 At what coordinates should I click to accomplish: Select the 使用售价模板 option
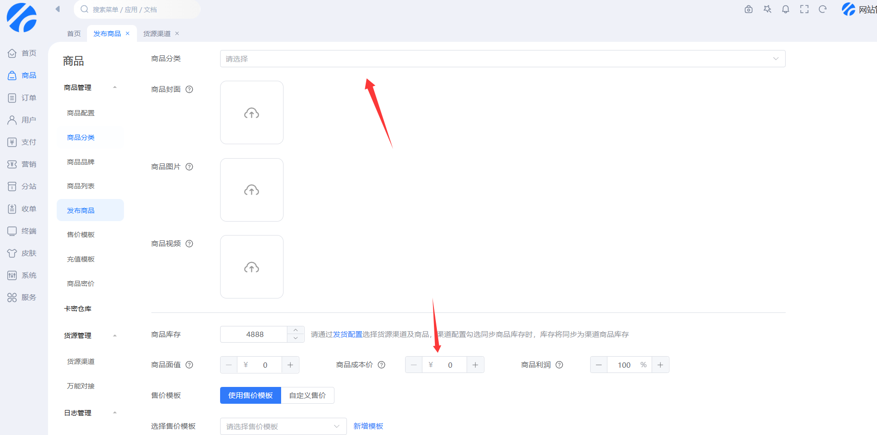coord(250,395)
